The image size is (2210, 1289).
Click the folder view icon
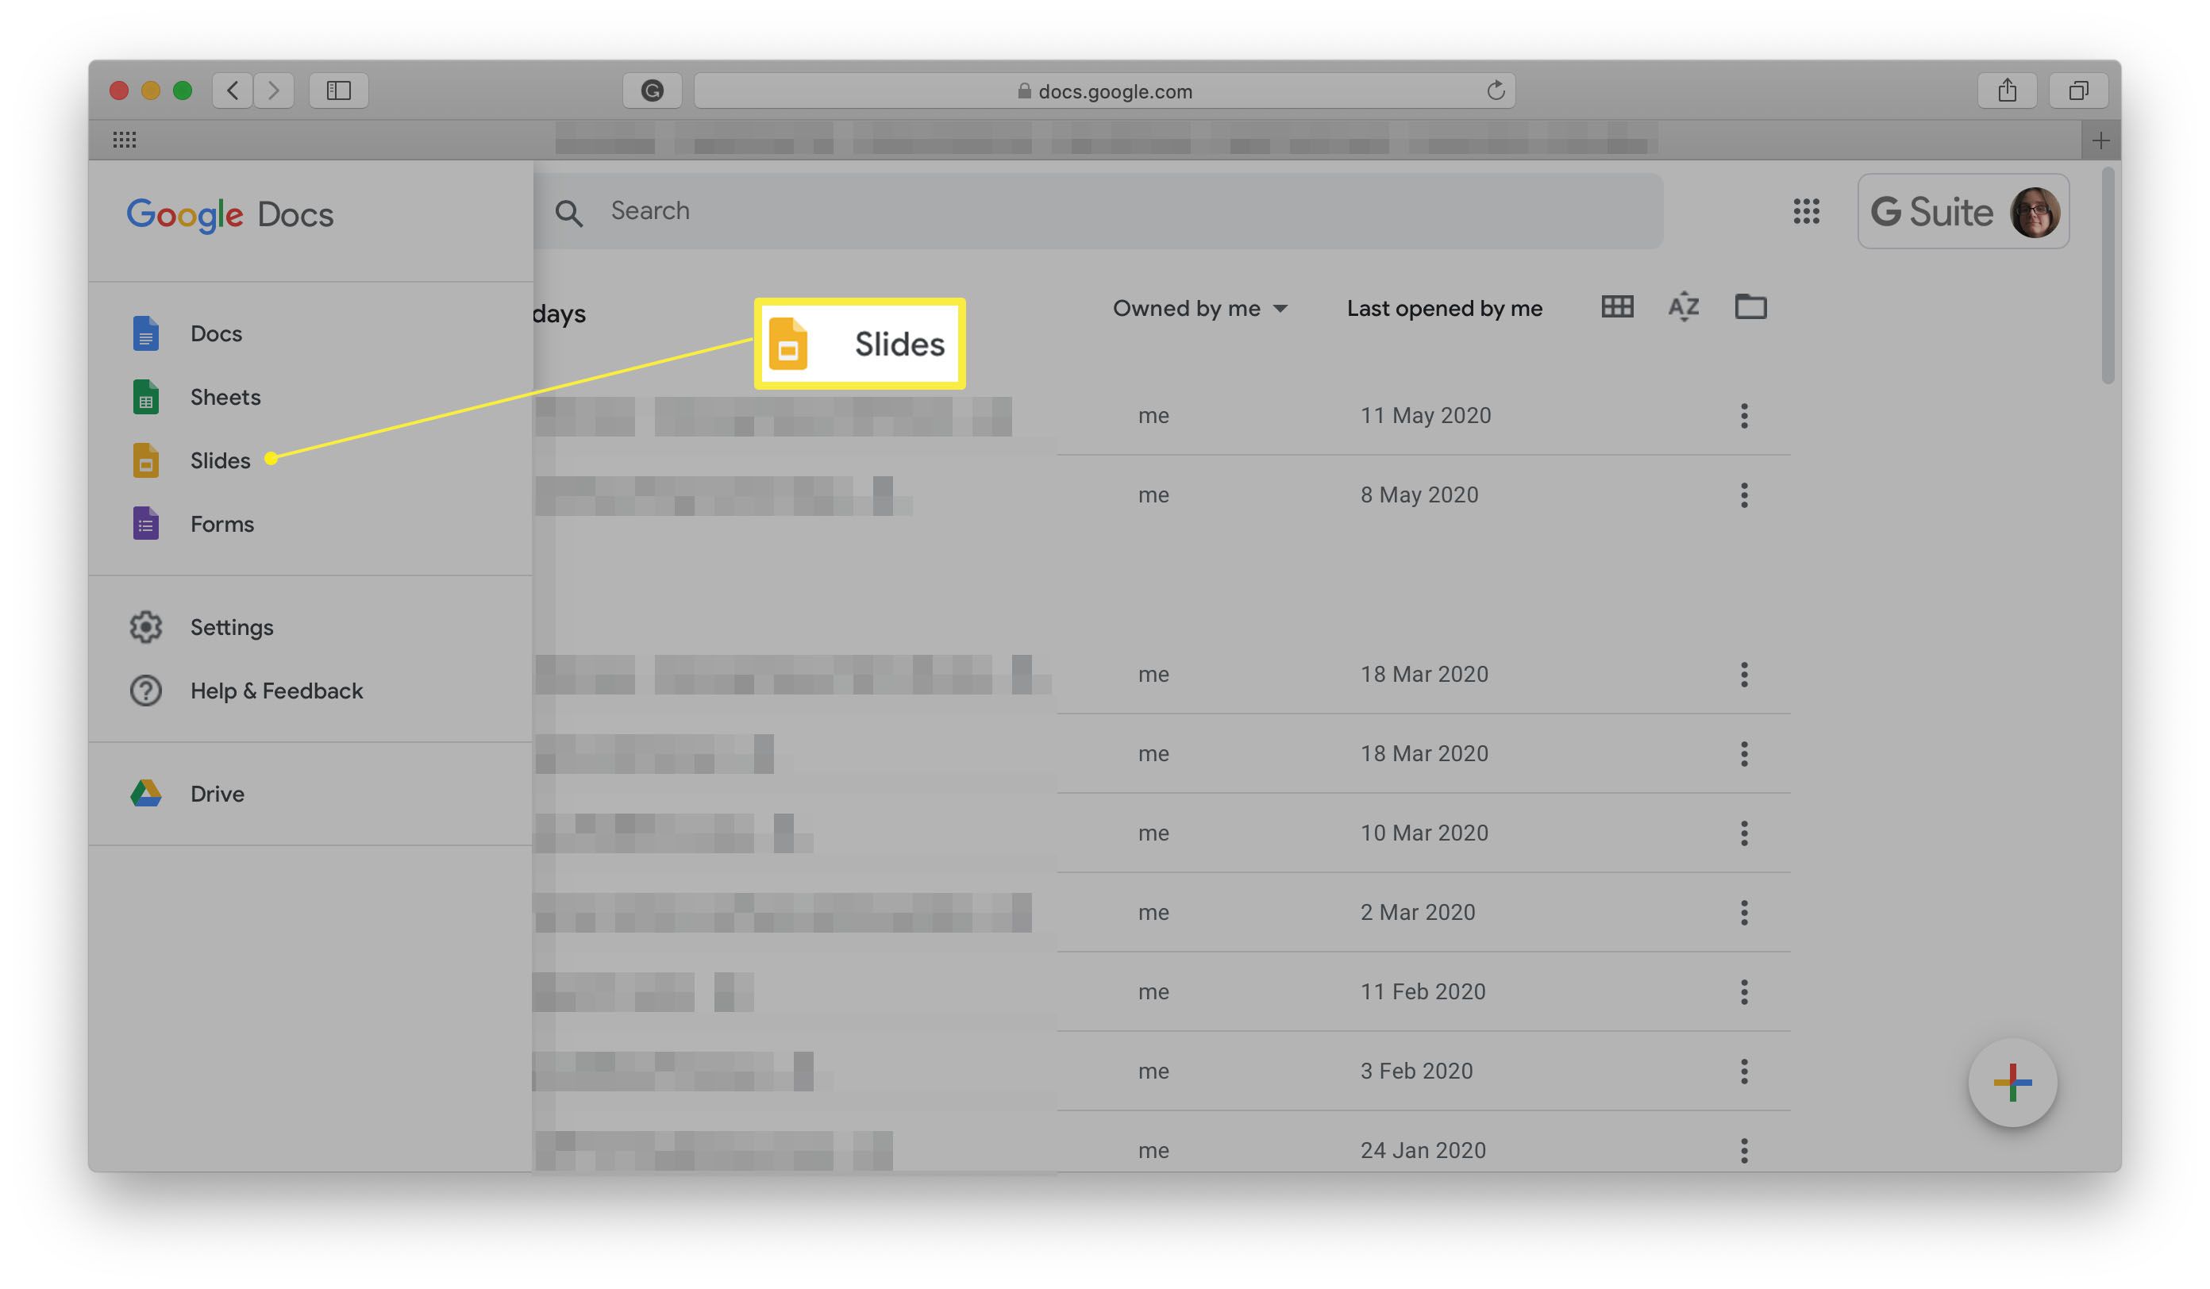click(x=1750, y=309)
